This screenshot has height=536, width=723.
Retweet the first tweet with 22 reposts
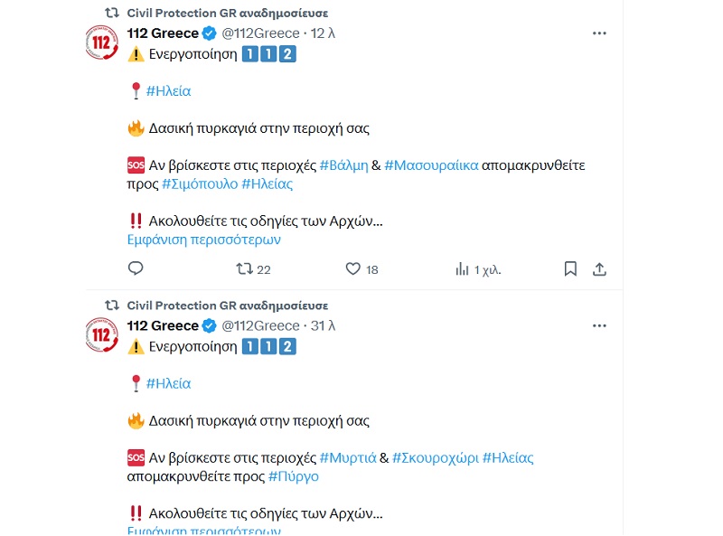pos(244,268)
